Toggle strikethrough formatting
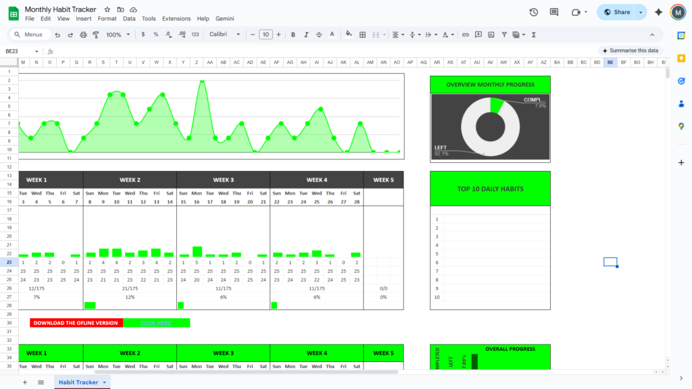This screenshot has height=389, width=692. click(319, 34)
